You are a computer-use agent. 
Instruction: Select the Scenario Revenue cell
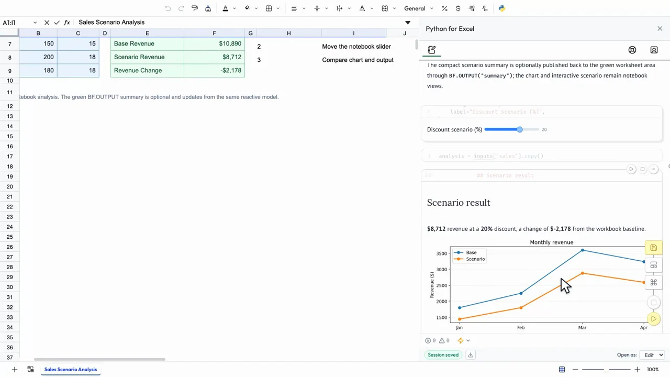click(147, 57)
